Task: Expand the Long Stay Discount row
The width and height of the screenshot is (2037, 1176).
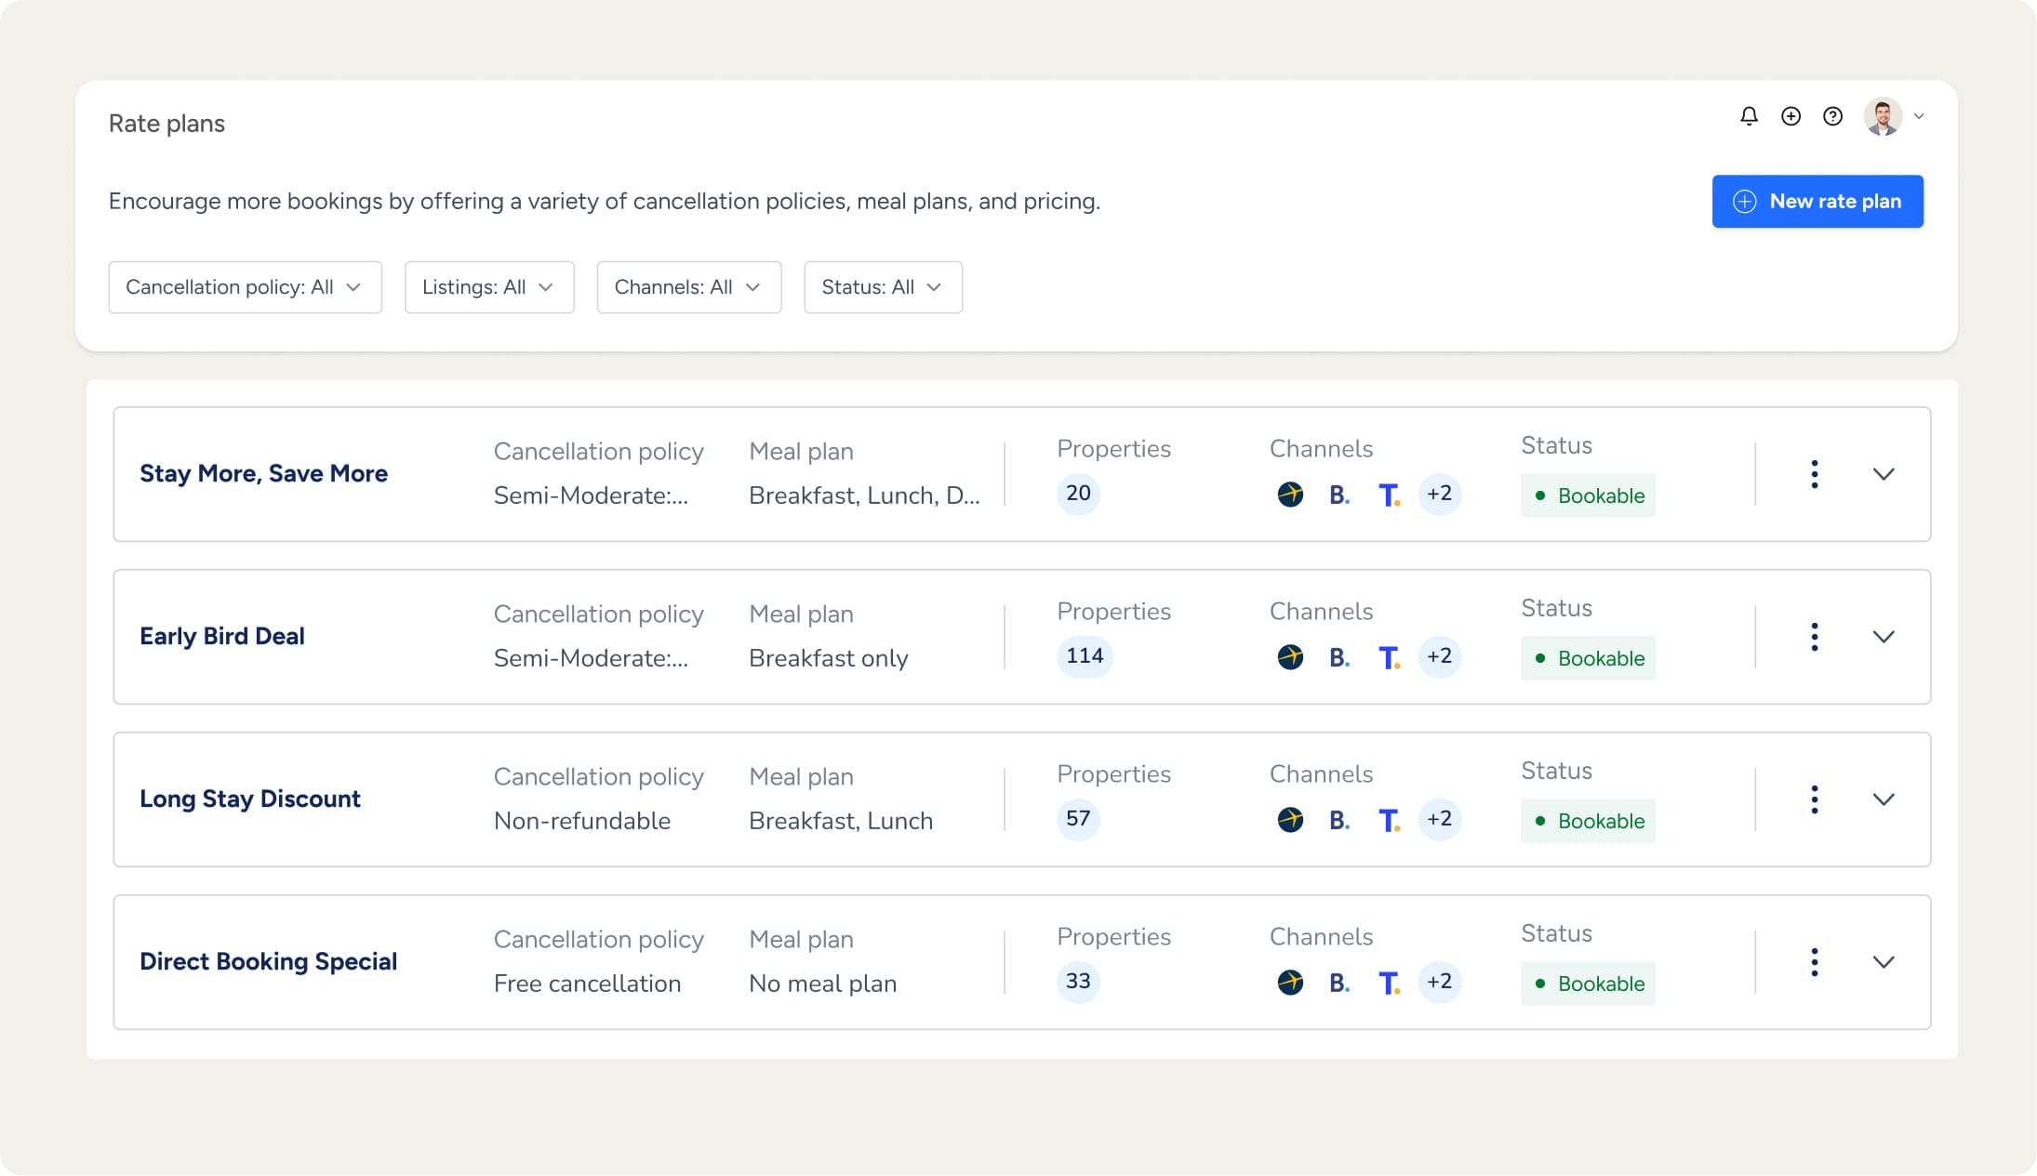Action: (1883, 799)
